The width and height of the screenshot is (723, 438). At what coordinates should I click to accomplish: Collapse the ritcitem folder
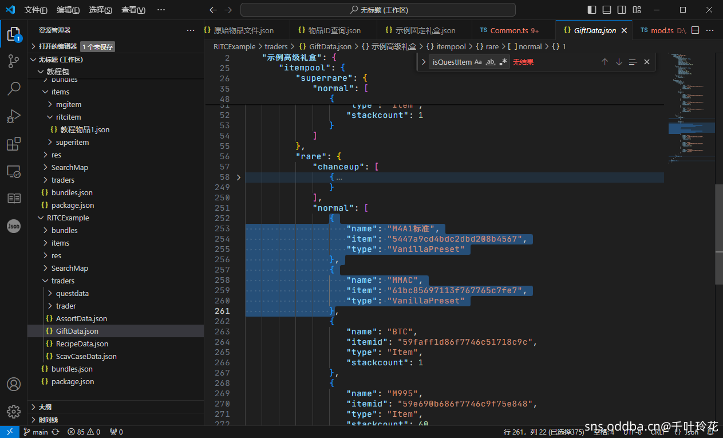[x=116, y=117]
